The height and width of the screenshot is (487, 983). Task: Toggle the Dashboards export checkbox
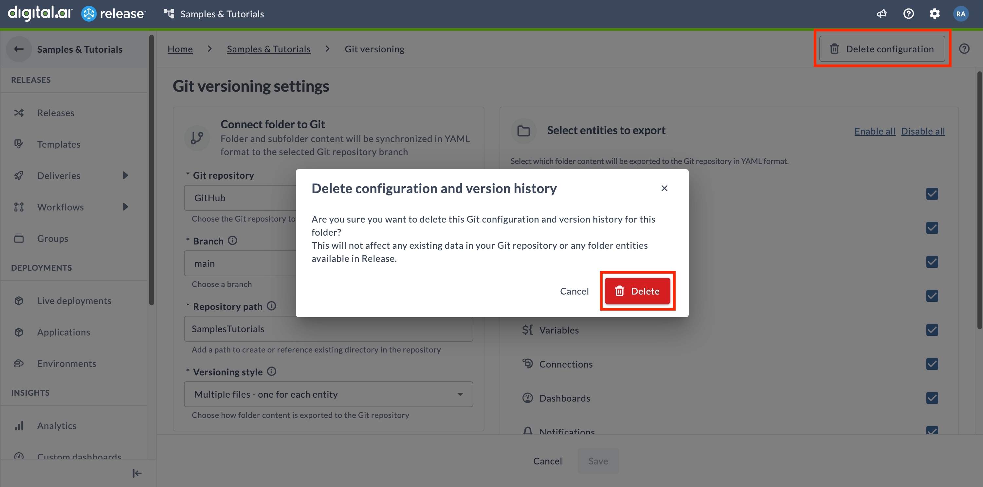[932, 398]
